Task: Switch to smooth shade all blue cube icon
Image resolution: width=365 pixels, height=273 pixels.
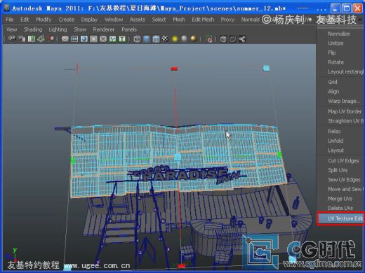Action: click(x=146, y=38)
